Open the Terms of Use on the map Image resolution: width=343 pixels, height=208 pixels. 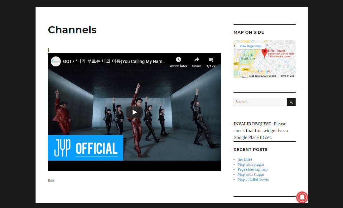(x=286, y=75)
